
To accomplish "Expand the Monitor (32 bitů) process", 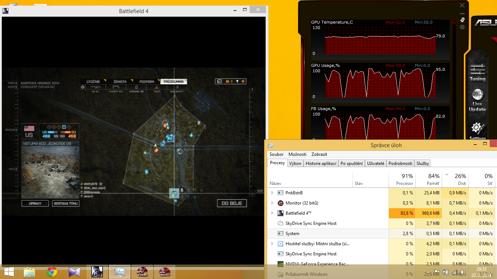I will (272, 203).
